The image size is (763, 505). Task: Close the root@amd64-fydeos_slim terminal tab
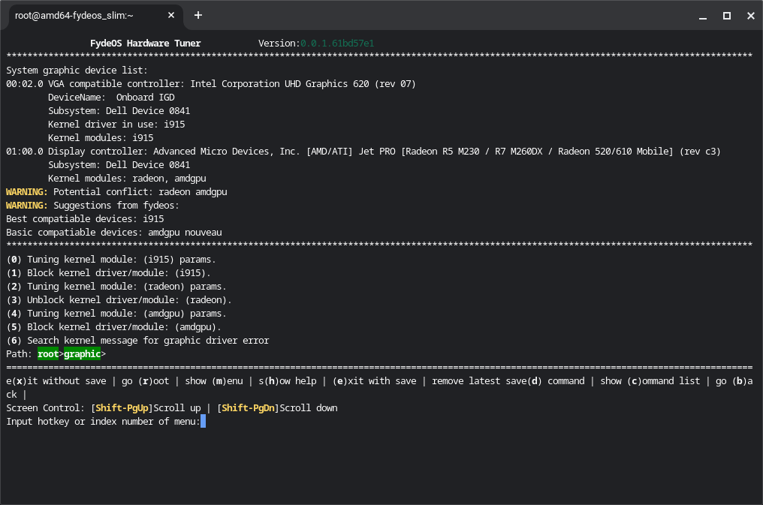(x=170, y=16)
